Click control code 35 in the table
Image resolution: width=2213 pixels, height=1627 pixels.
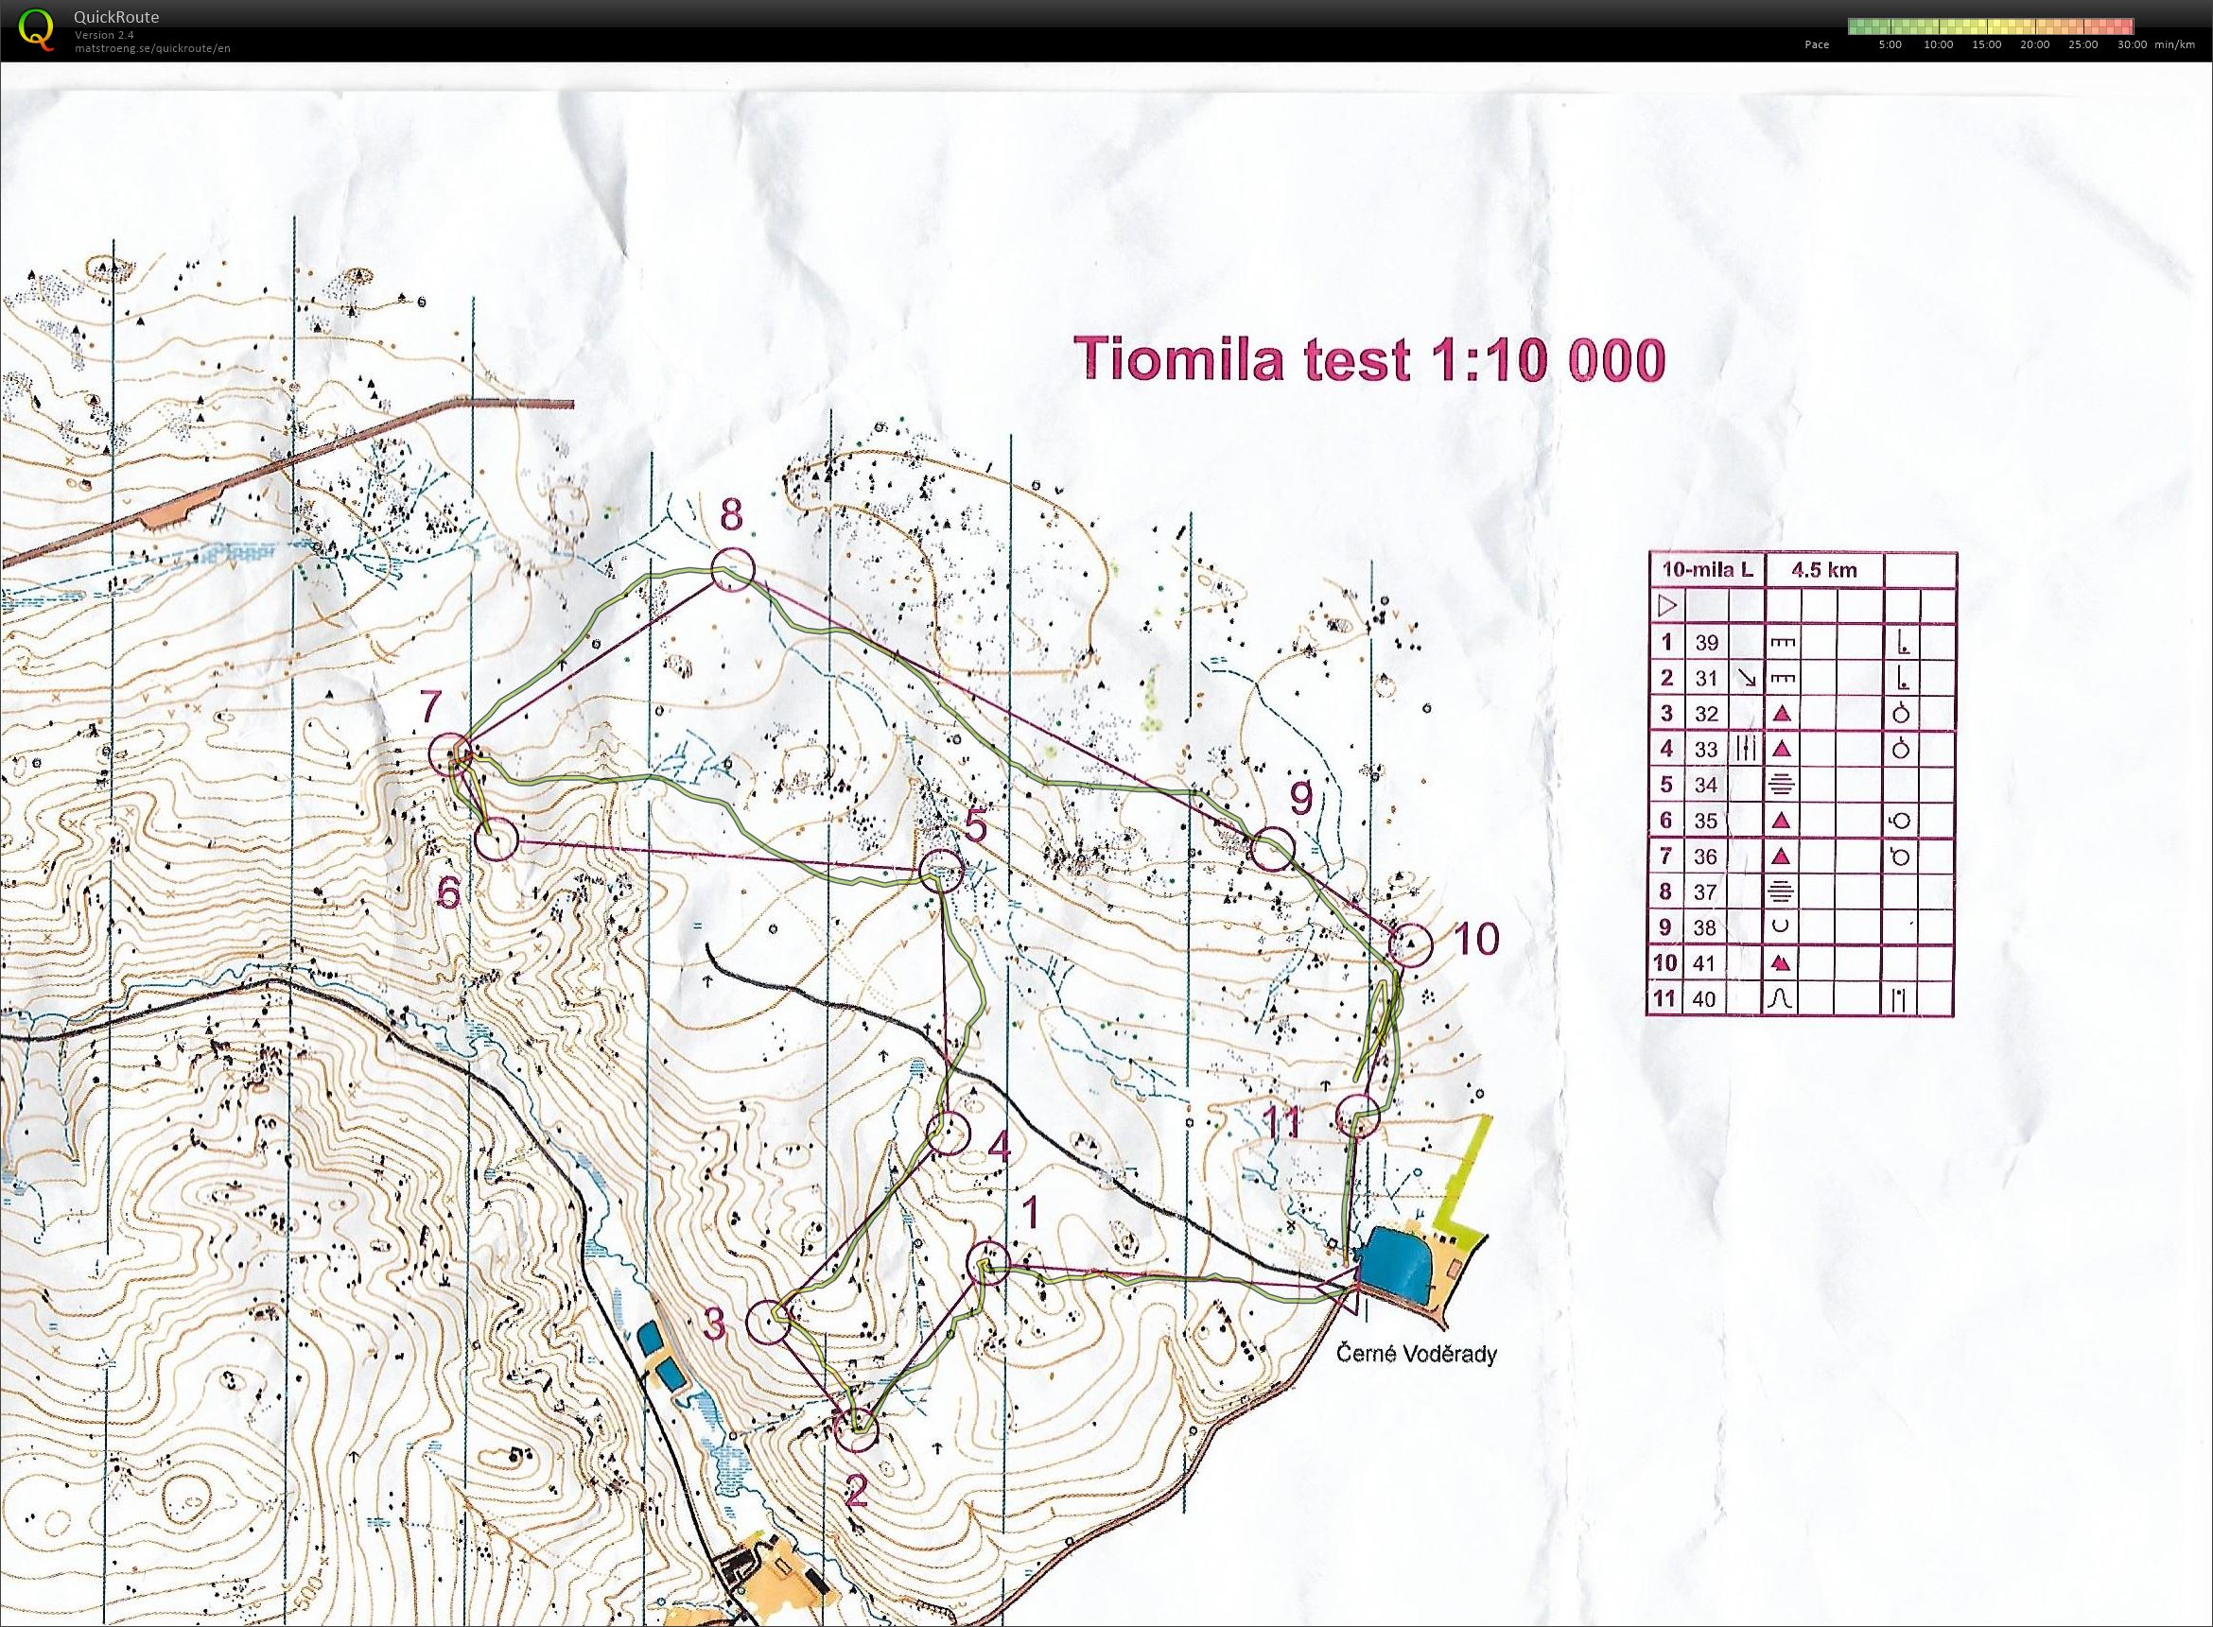point(1706,820)
